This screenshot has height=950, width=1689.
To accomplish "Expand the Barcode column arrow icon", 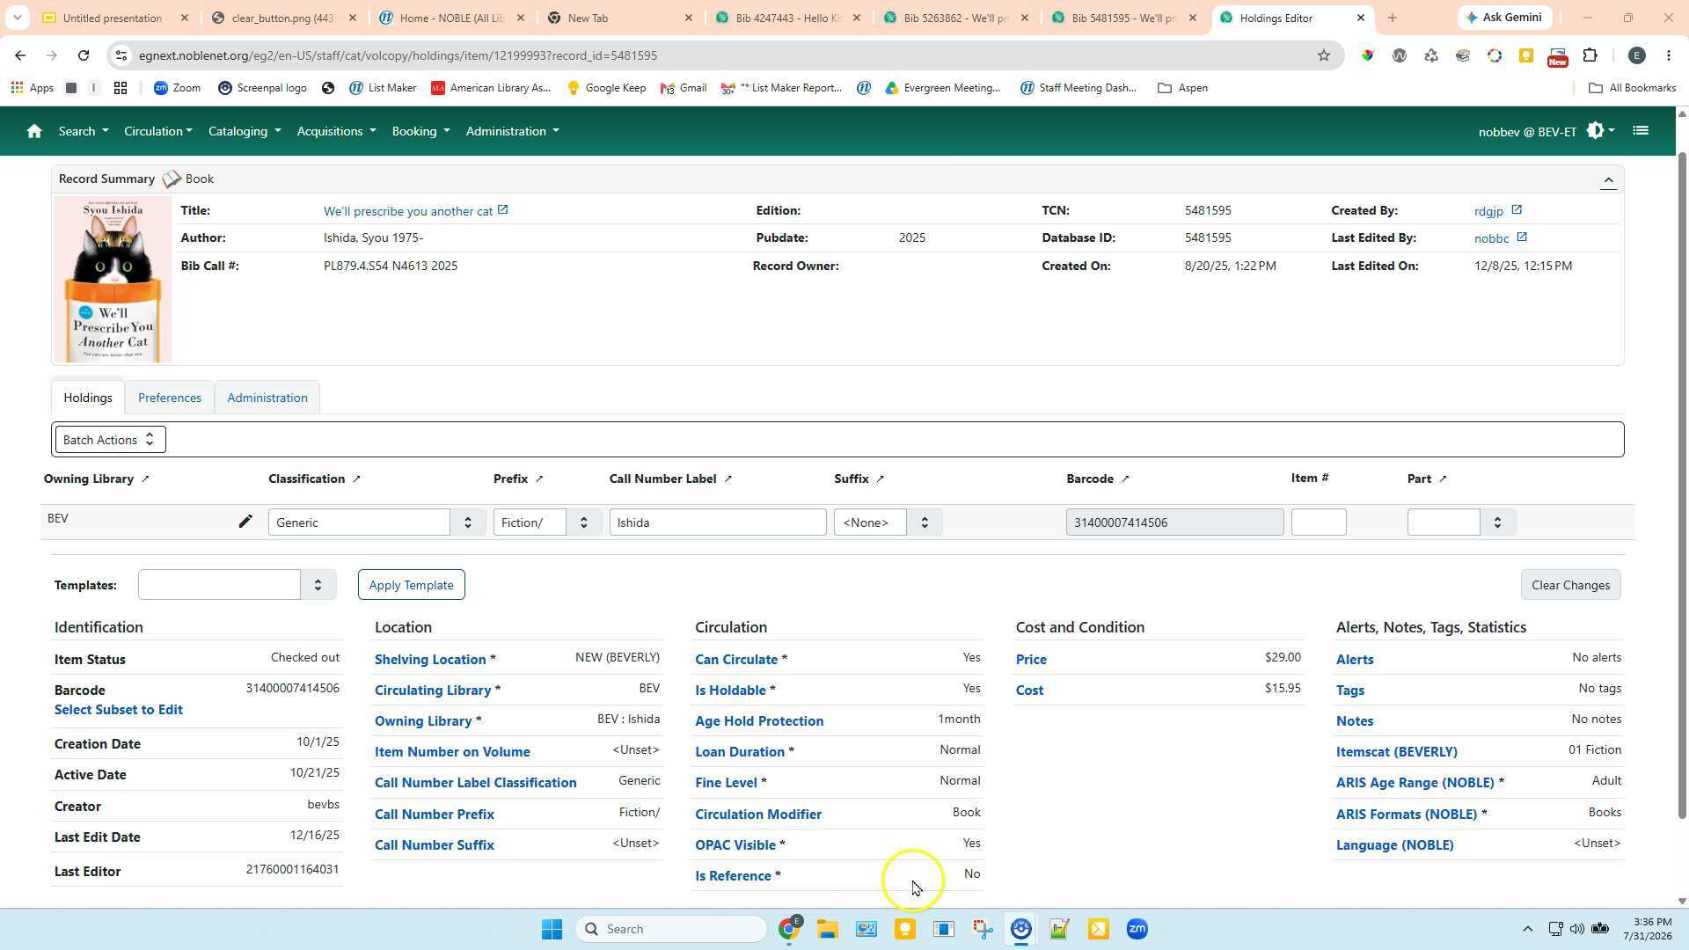I will (x=1125, y=479).
